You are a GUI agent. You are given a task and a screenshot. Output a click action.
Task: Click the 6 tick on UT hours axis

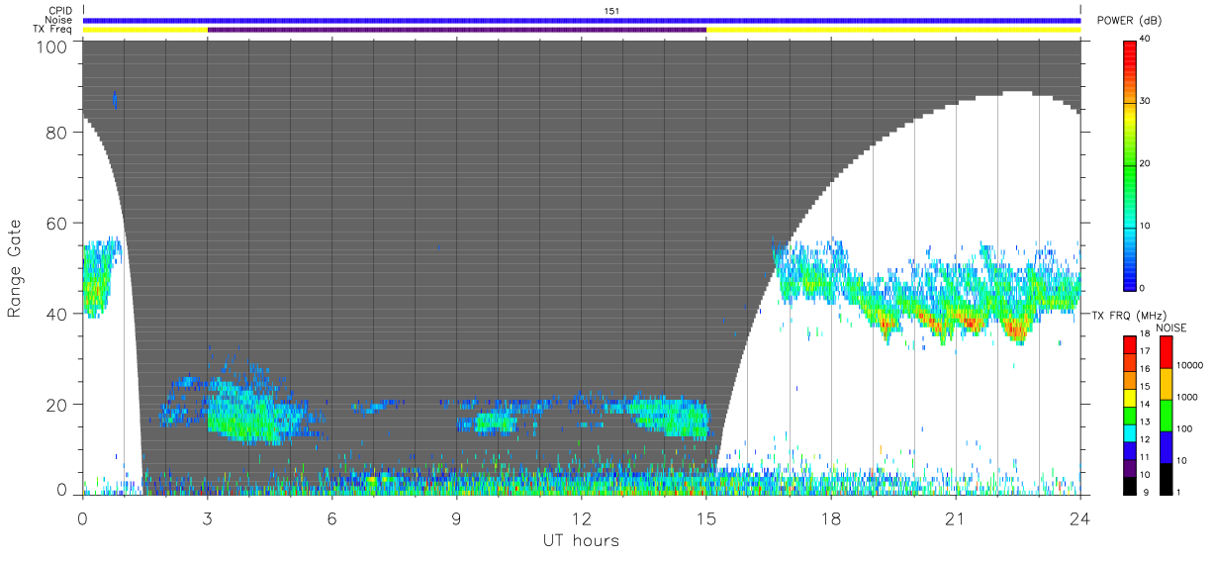point(332,517)
